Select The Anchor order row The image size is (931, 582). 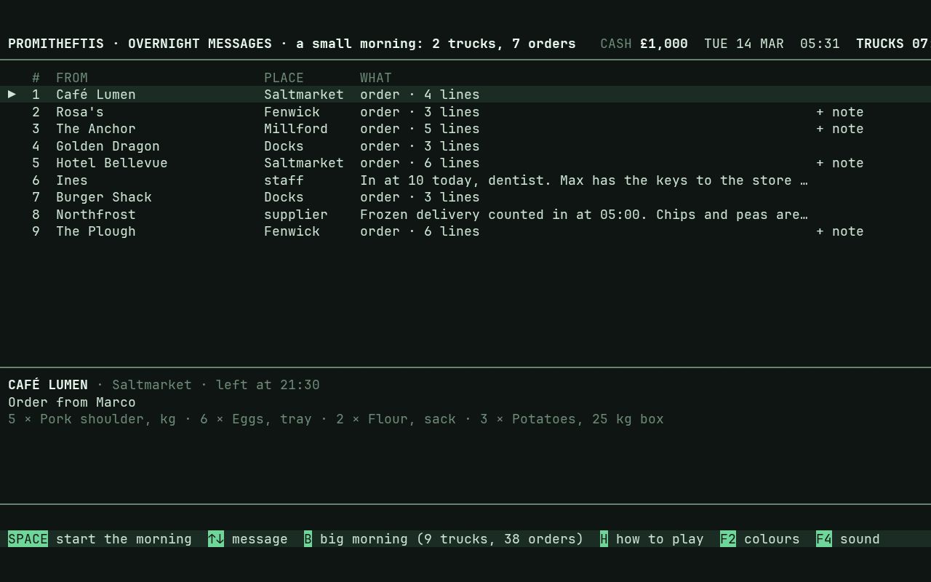(x=465, y=129)
